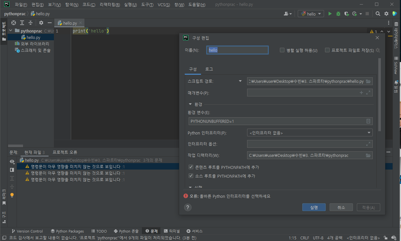Screen dimensions: 401x241
Task: Click browse folder icon for working directory
Action: click(x=368, y=155)
